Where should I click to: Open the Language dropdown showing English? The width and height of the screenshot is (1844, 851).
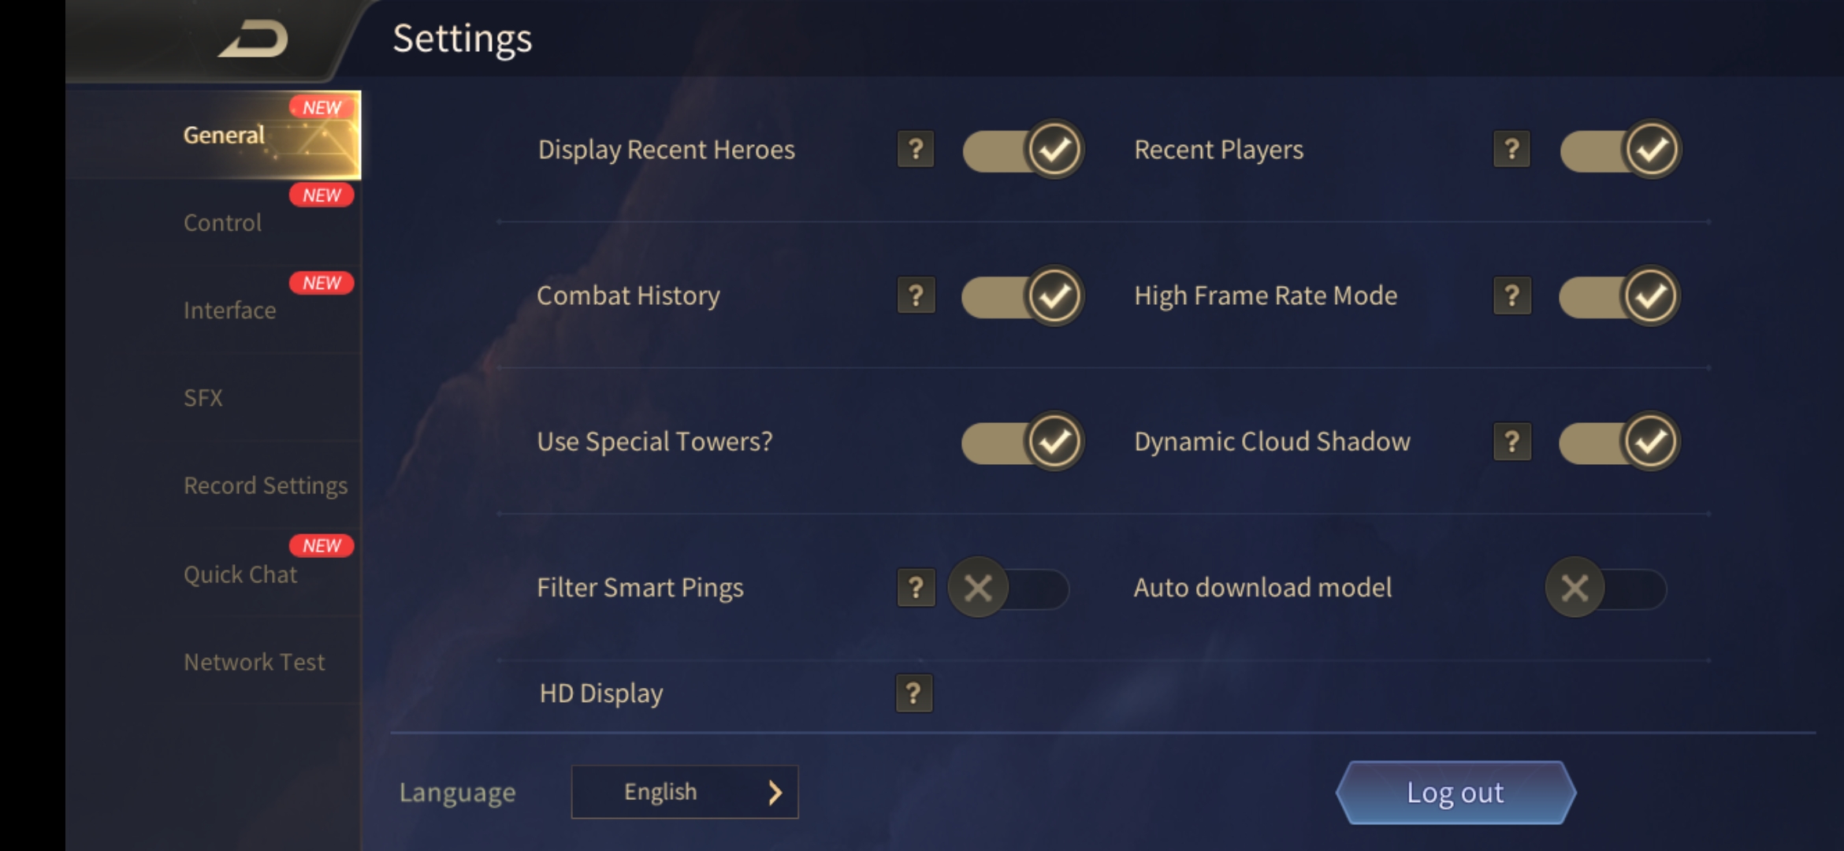pos(684,792)
